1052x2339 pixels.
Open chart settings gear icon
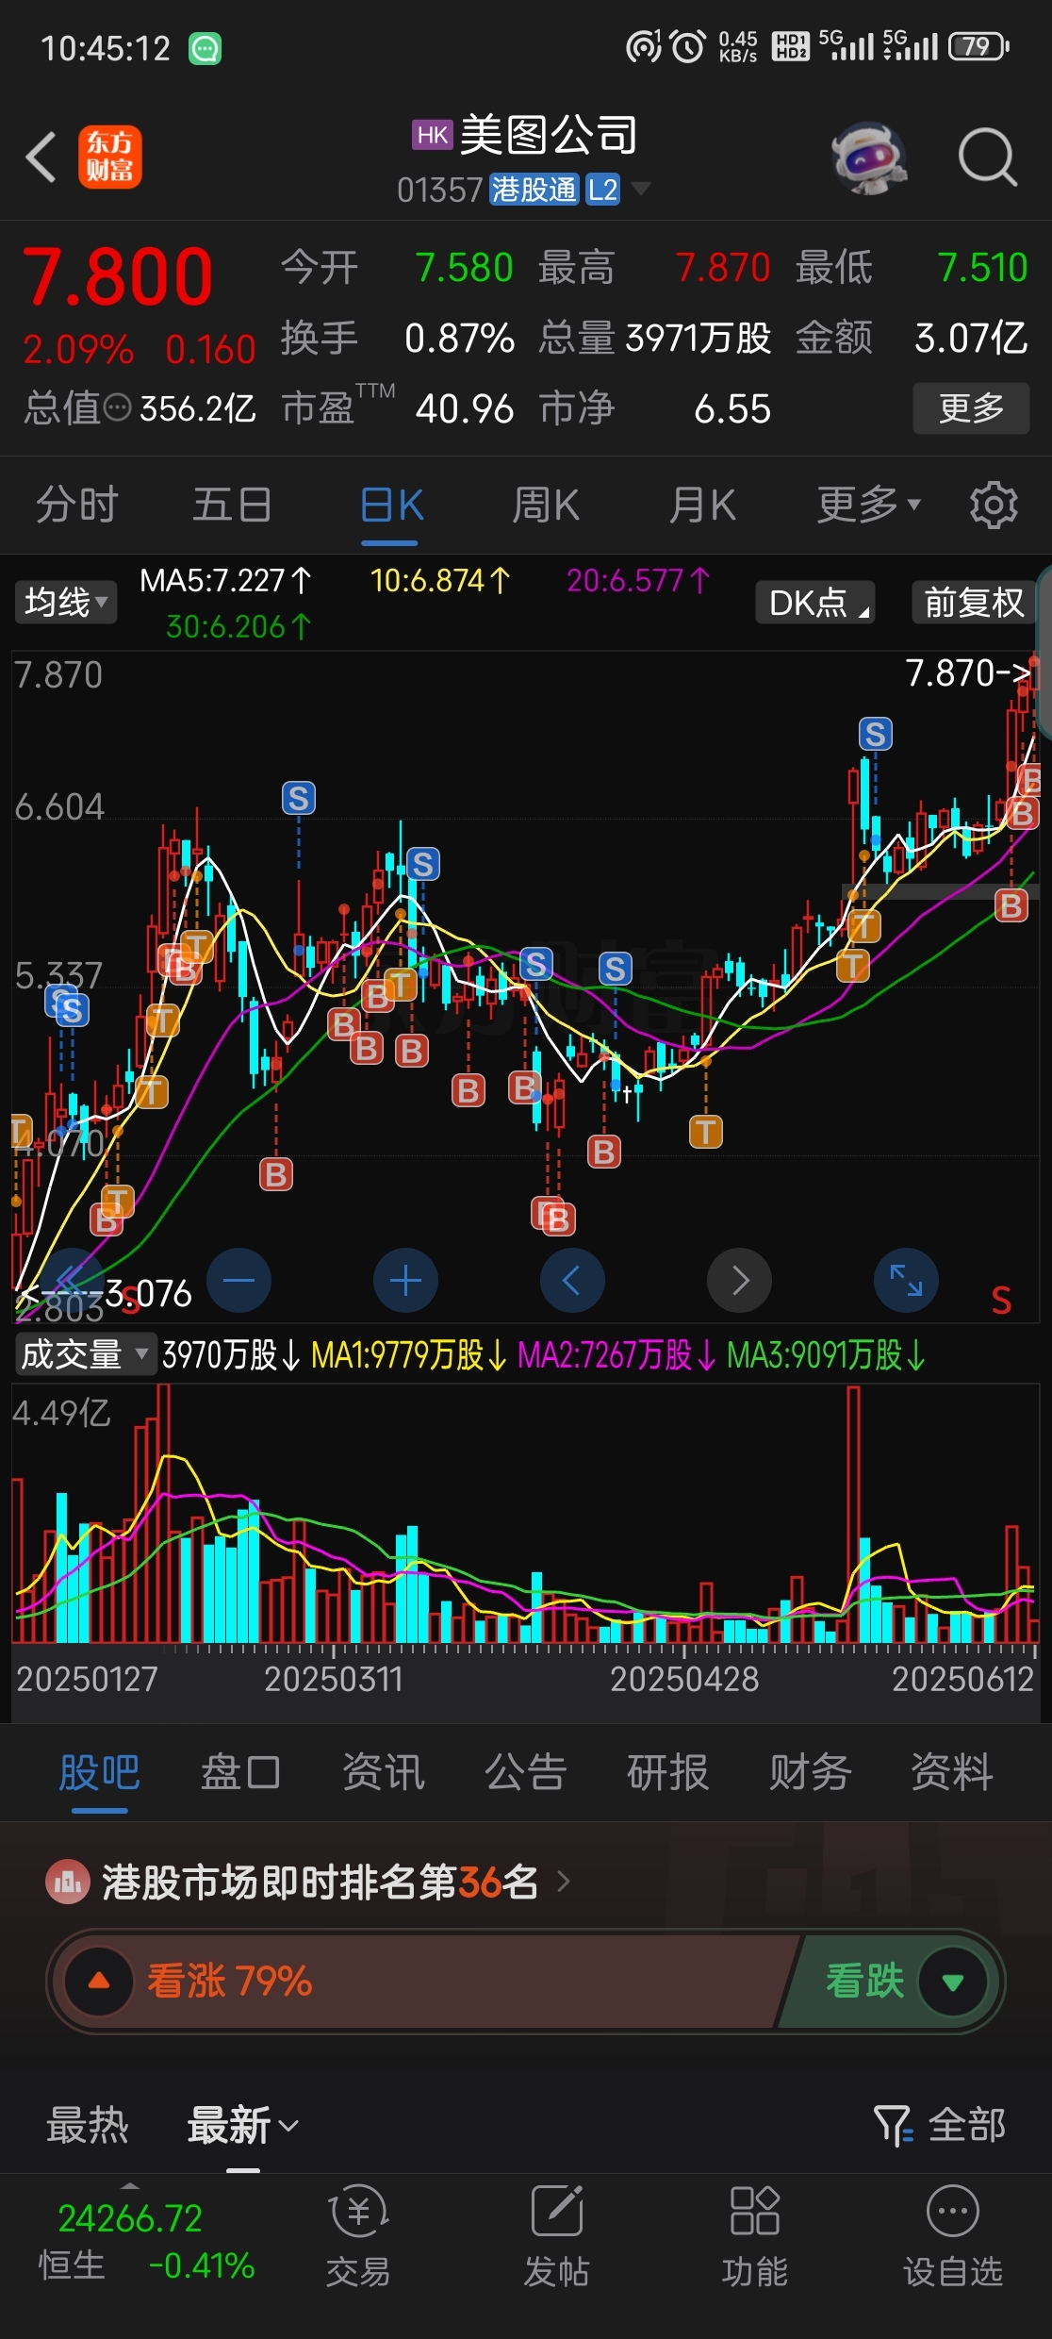[x=994, y=505]
